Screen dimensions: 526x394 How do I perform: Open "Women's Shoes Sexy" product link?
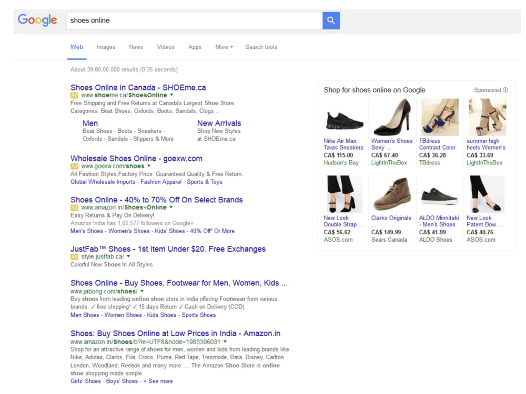point(392,144)
